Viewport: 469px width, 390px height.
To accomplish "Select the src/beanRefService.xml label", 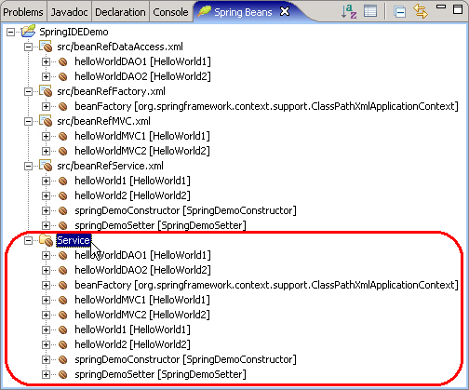I will point(110,166).
